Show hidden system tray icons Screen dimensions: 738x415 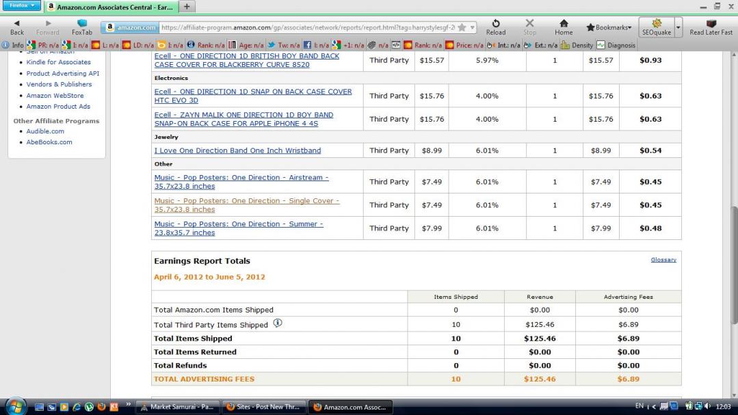pos(654,407)
